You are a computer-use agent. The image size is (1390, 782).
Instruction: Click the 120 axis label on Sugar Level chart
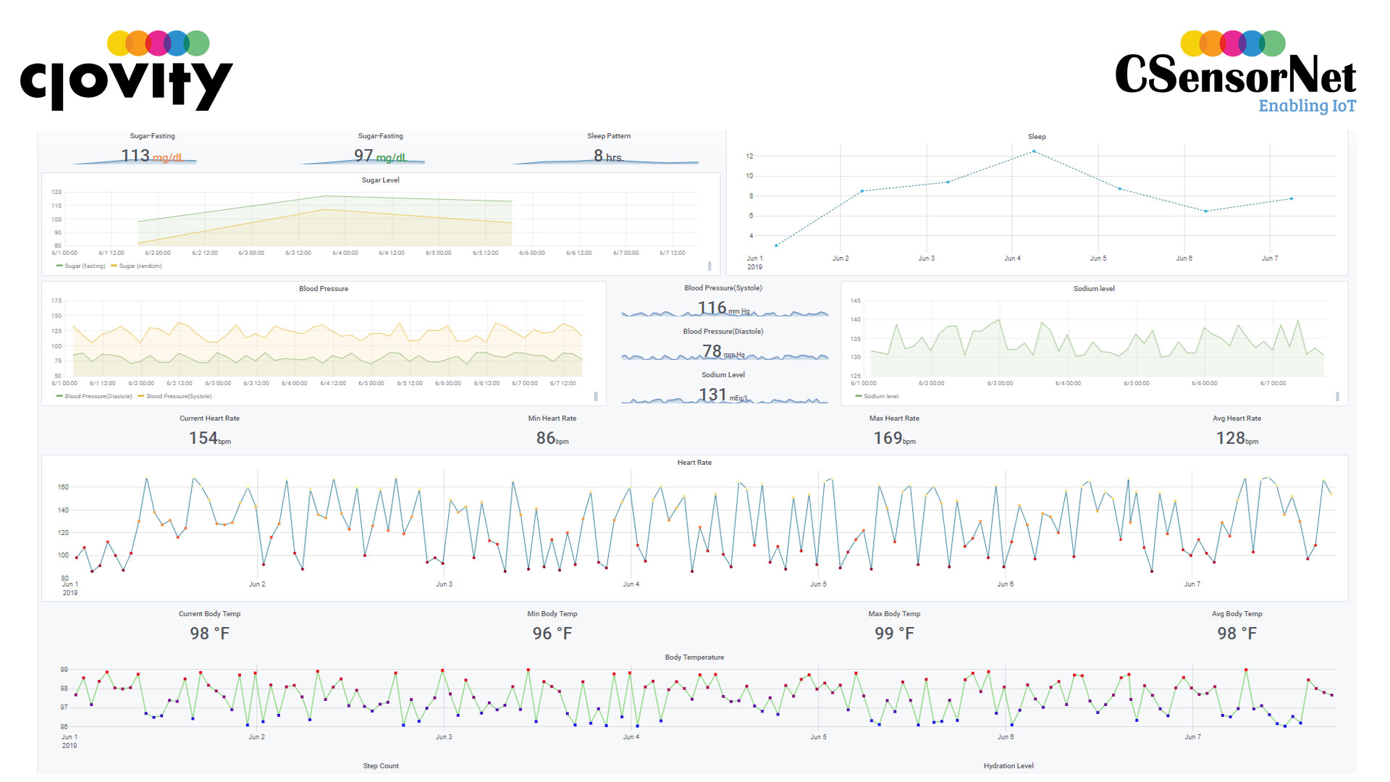pyautogui.click(x=56, y=193)
